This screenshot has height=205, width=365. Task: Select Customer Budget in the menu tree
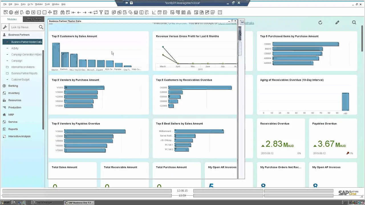coord(20,79)
